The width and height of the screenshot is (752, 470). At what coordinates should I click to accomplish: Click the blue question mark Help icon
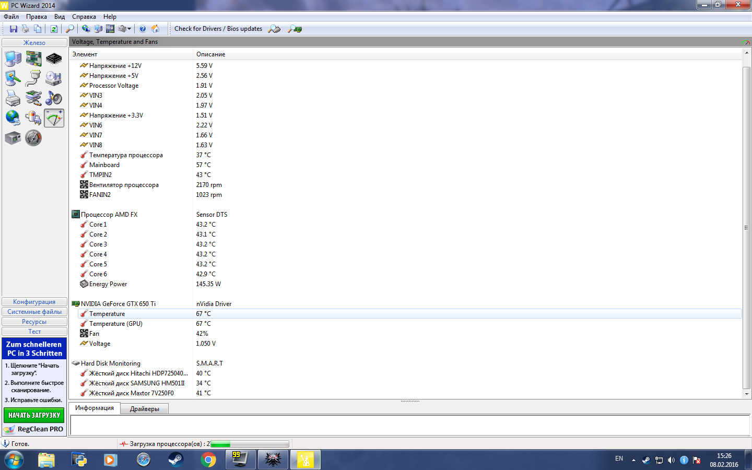tap(143, 29)
